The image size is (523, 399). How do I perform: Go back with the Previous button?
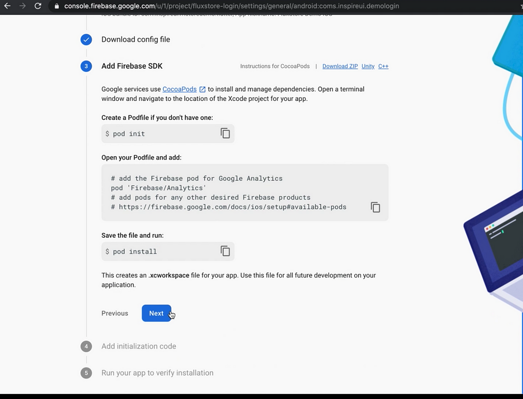pos(115,313)
